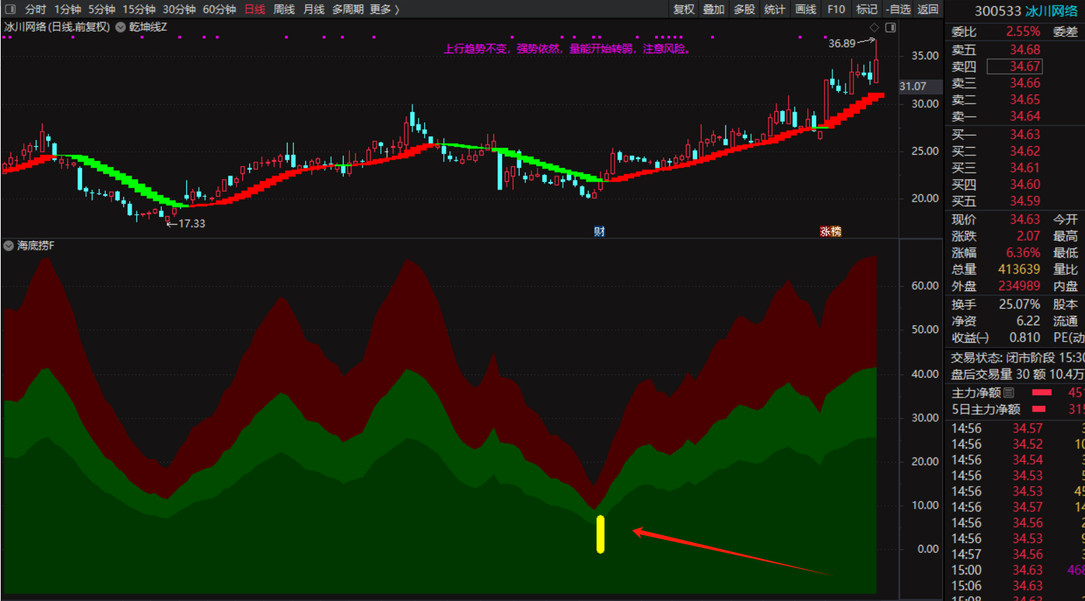The width and height of the screenshot is (1085, 601).
Task: Click the 返回 button
Action: pyautogui.click(x=928, y=9)
